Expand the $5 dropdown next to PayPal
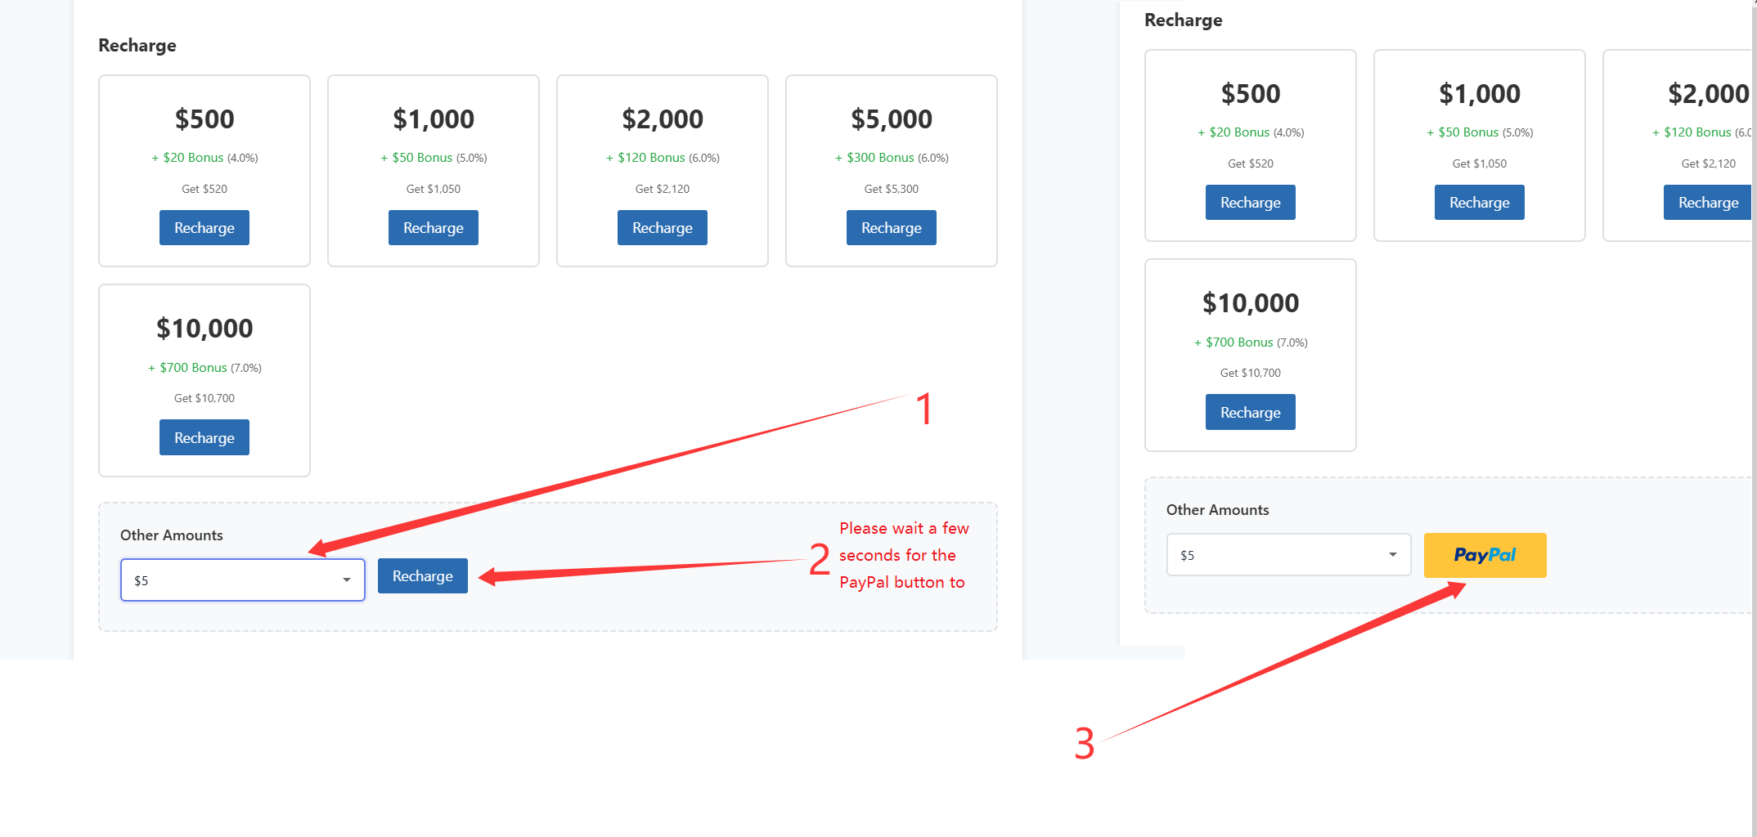The height and width of the screenshot is (837, 1757). pyautogui.click(x=1288, y=555)
